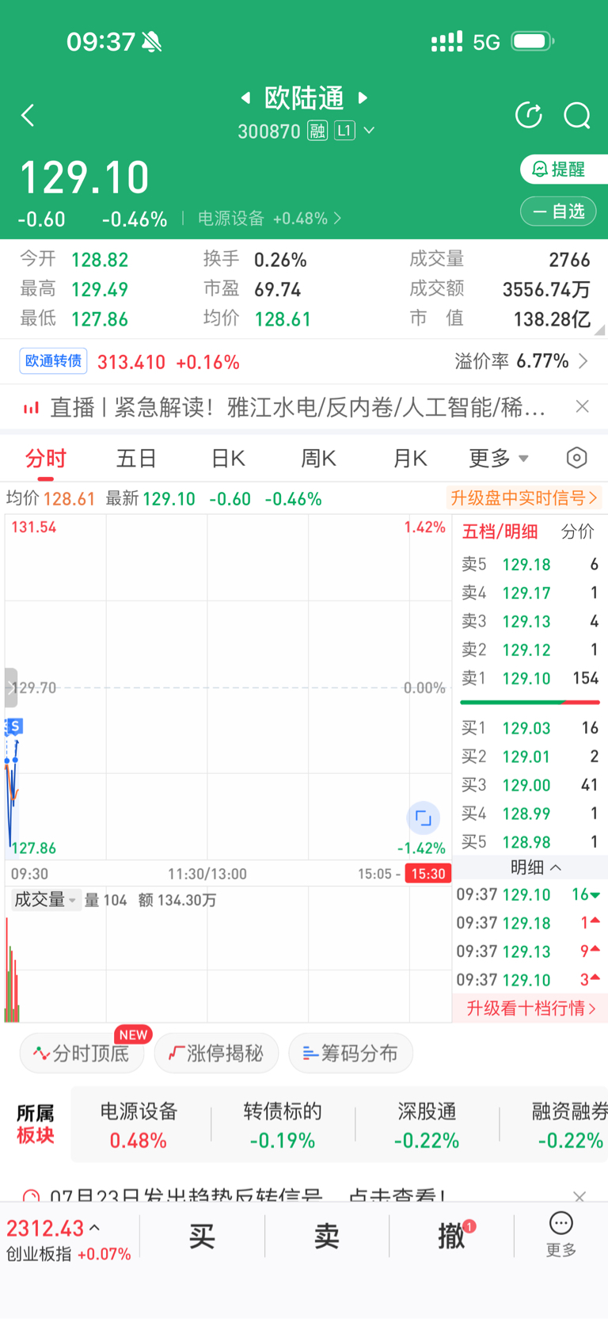This screenshot has height=1319, width=608.
Task: Open chart settings hexagon icon
Action: (577, 458)
